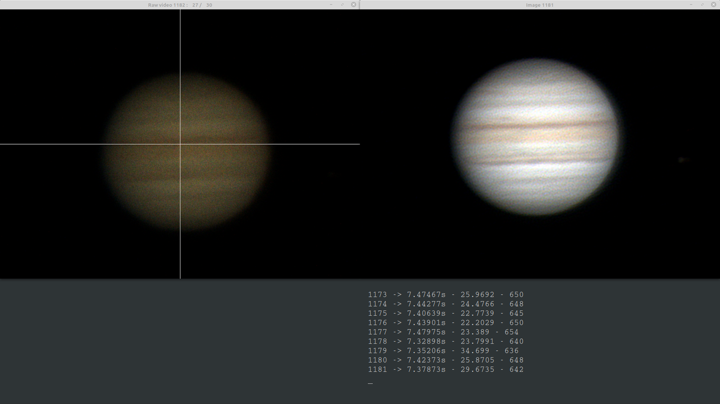720x404 pixels.
Task: Minimize the Raw video 1182 window
Action: tap(331, 4)
